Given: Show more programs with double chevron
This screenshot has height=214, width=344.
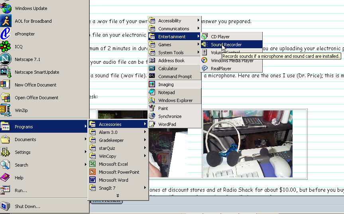Looking at the screenshot, I should (x=118, y=195).
